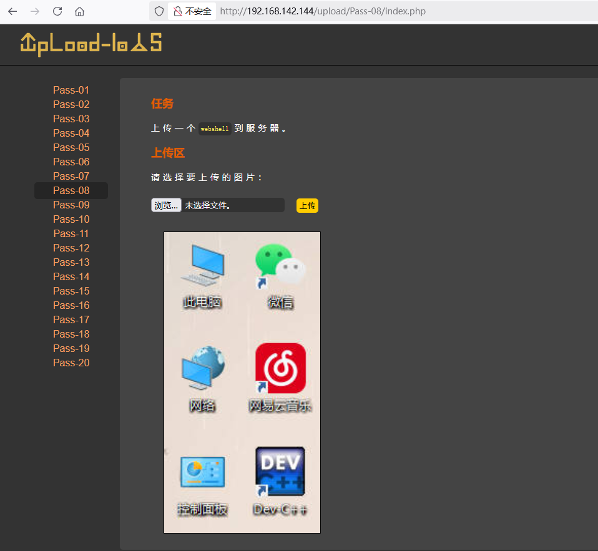Screen dimensions: 598x551
Task: Navigate to Pass-10 level
Action: (x=71, y=219)
